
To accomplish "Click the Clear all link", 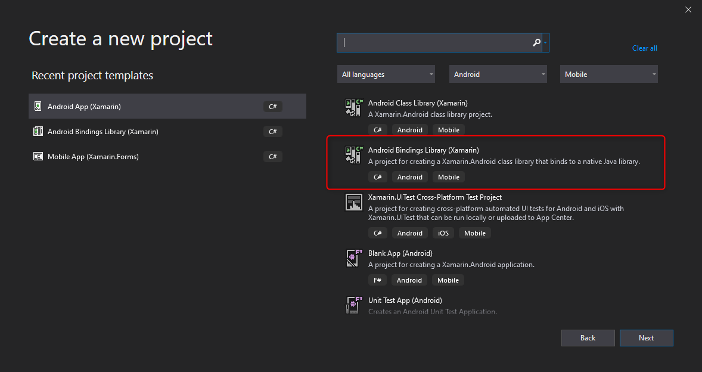I will click(x=644, y=48).
